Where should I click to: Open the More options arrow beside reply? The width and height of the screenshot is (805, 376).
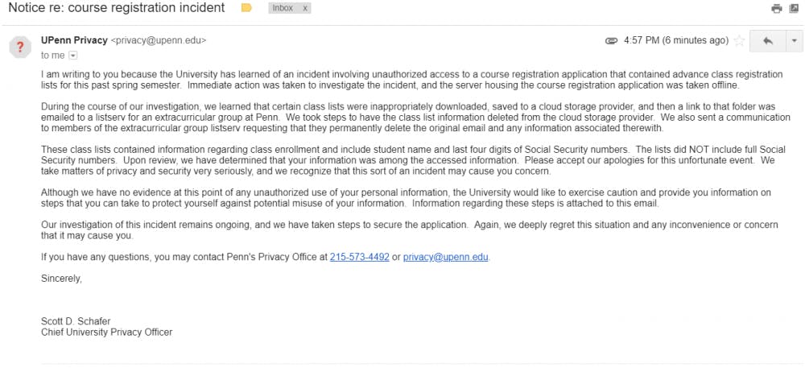click(794, 40)
